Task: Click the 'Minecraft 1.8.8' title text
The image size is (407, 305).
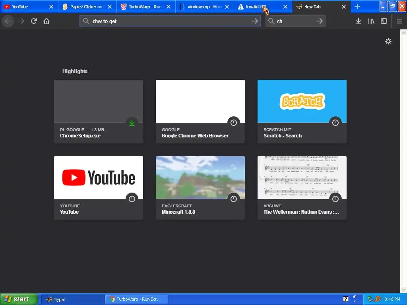Action: tap(178, 212)
